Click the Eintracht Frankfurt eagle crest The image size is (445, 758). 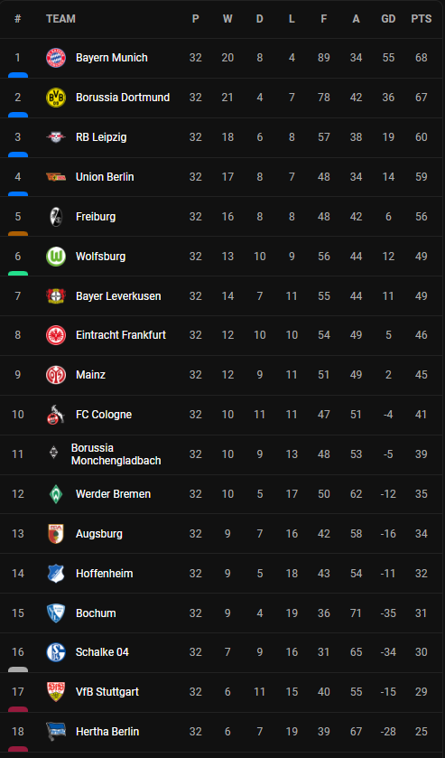pyautogui.click(x=56, y=335)
